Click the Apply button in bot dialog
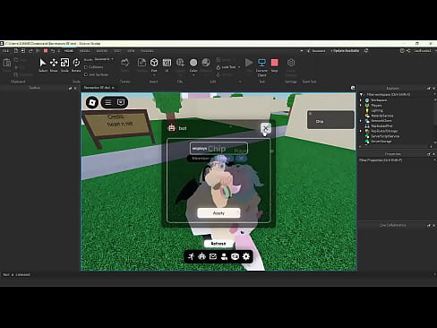Image resolution: width=437 pixels, height=328 pixels. click(x=218, y=212)
